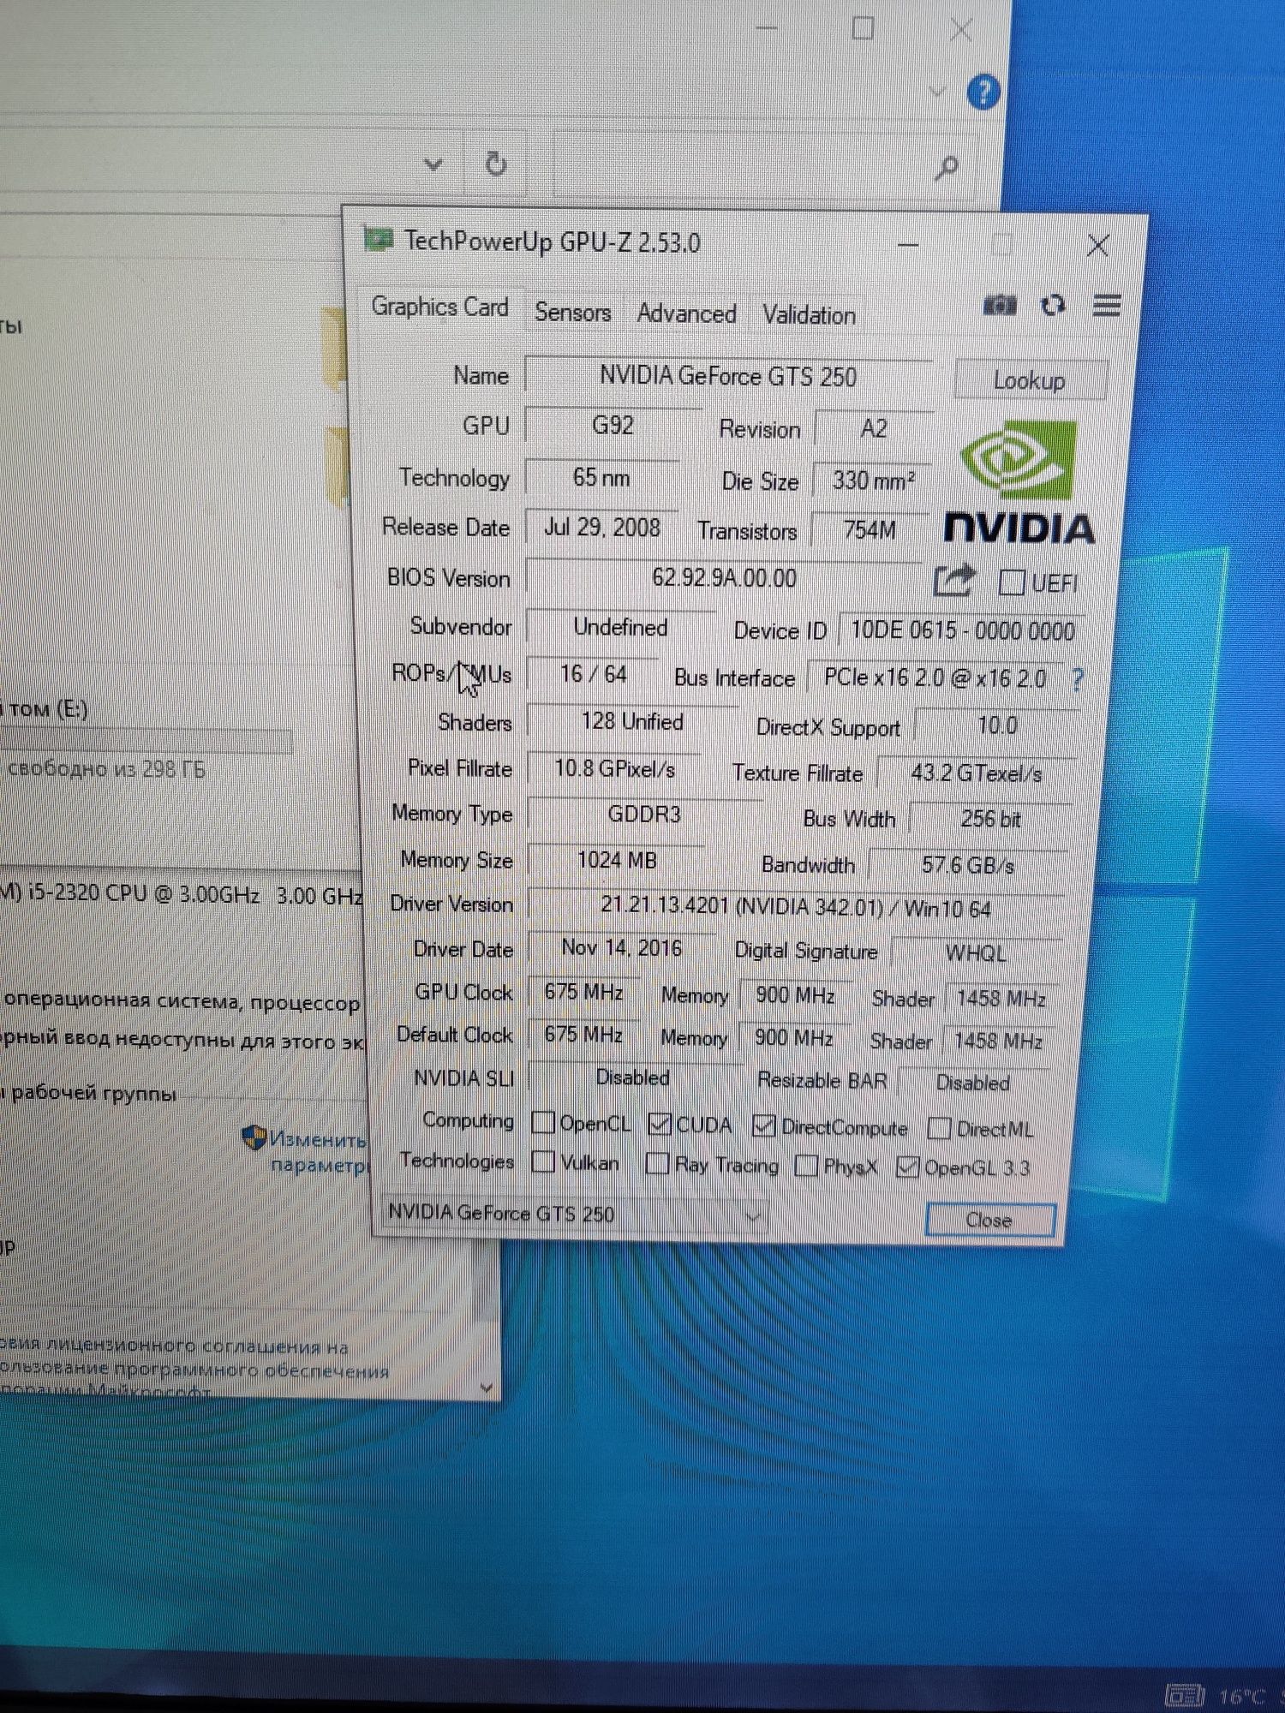Screen dimensions: 1285x1713
Task: Toggle the UEFI checkbox
Action: pos(1012,583)
